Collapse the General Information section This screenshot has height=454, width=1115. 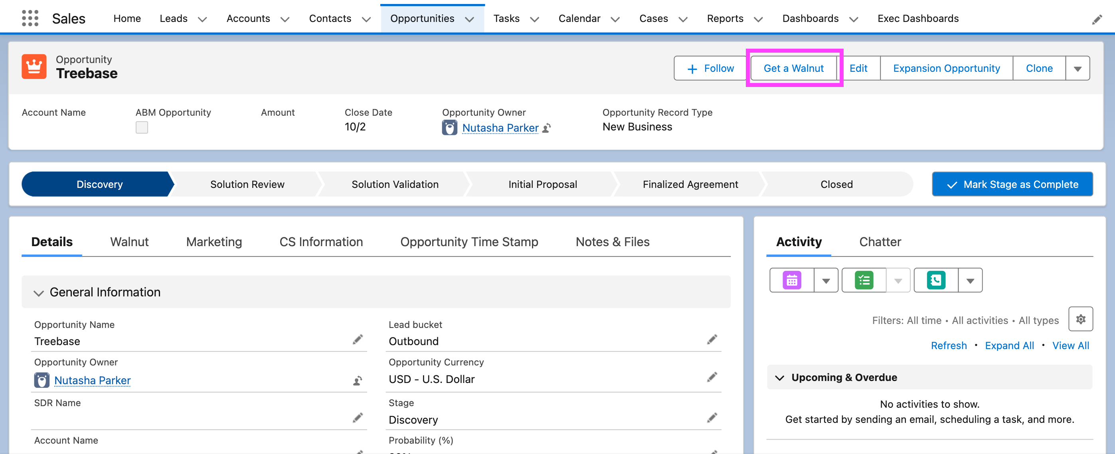[x=39, y=293]
